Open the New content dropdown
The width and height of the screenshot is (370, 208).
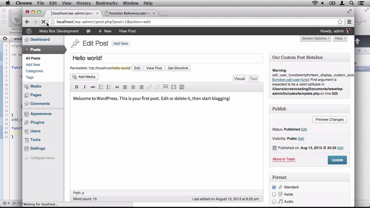tap(105, 31)
